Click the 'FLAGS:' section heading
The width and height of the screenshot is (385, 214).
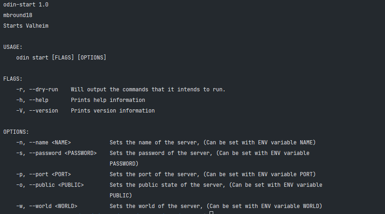pyautogui.click(x=13, y=79)
